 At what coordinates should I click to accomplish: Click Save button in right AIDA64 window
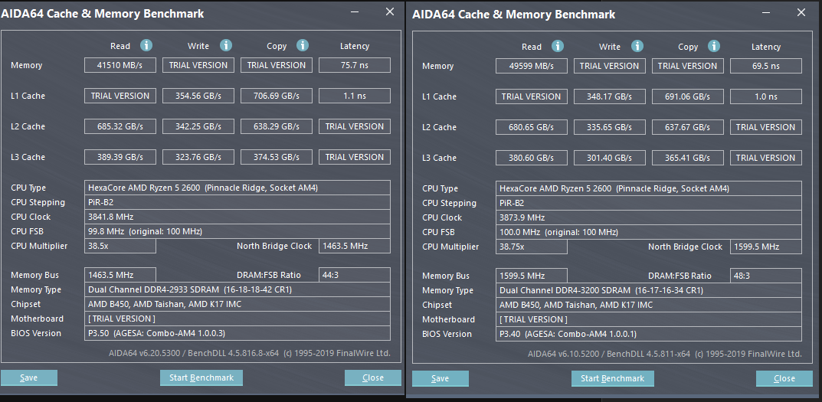tap(440, 378)
